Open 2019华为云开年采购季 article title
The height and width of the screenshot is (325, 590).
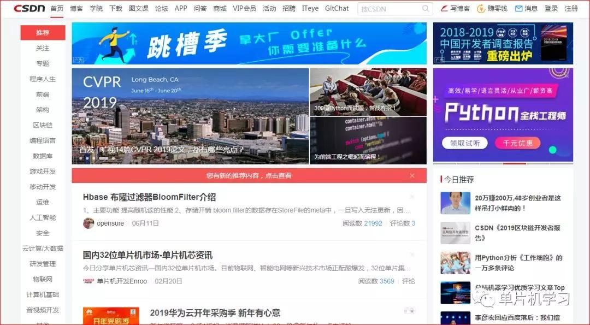point(215,313)
